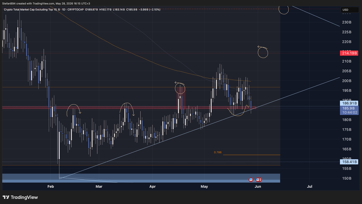Click the Jun label on time axis
The height and width of the screenshot is (204, 362).
coord(258,187)
